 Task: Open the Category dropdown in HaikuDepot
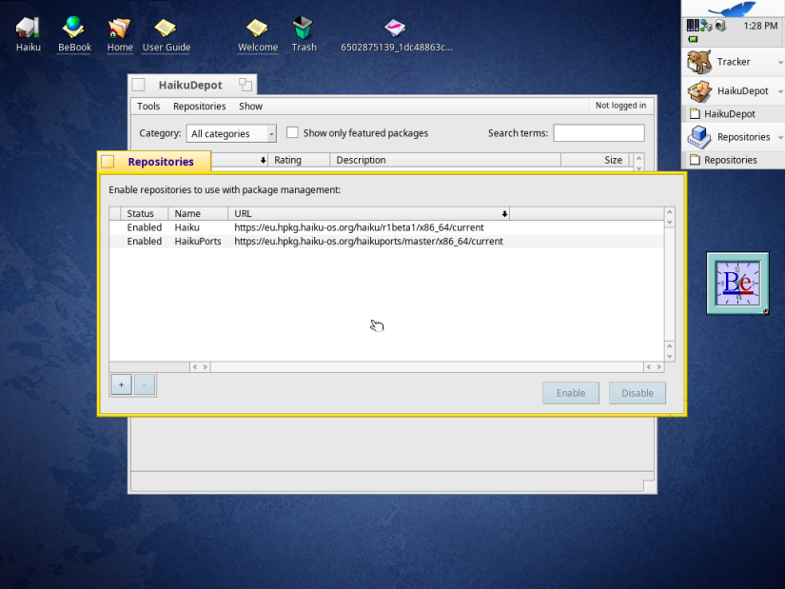[x=231, y=133]
